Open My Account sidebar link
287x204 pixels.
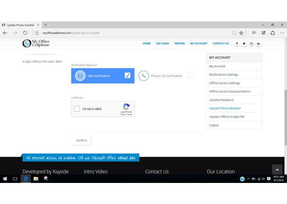pyautogui.click(x=217, y=66)
